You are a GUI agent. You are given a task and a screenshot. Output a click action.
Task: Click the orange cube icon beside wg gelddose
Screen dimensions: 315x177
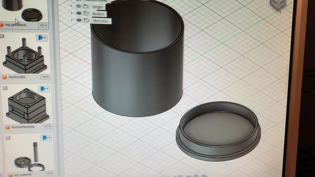click(x=2, y=25)
